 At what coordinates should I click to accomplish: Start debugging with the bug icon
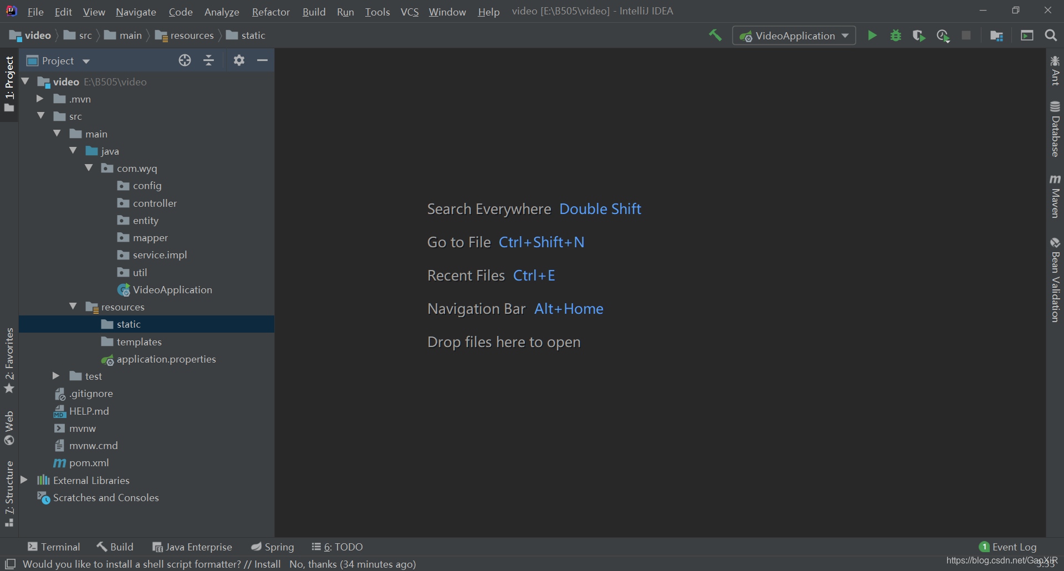896,35
